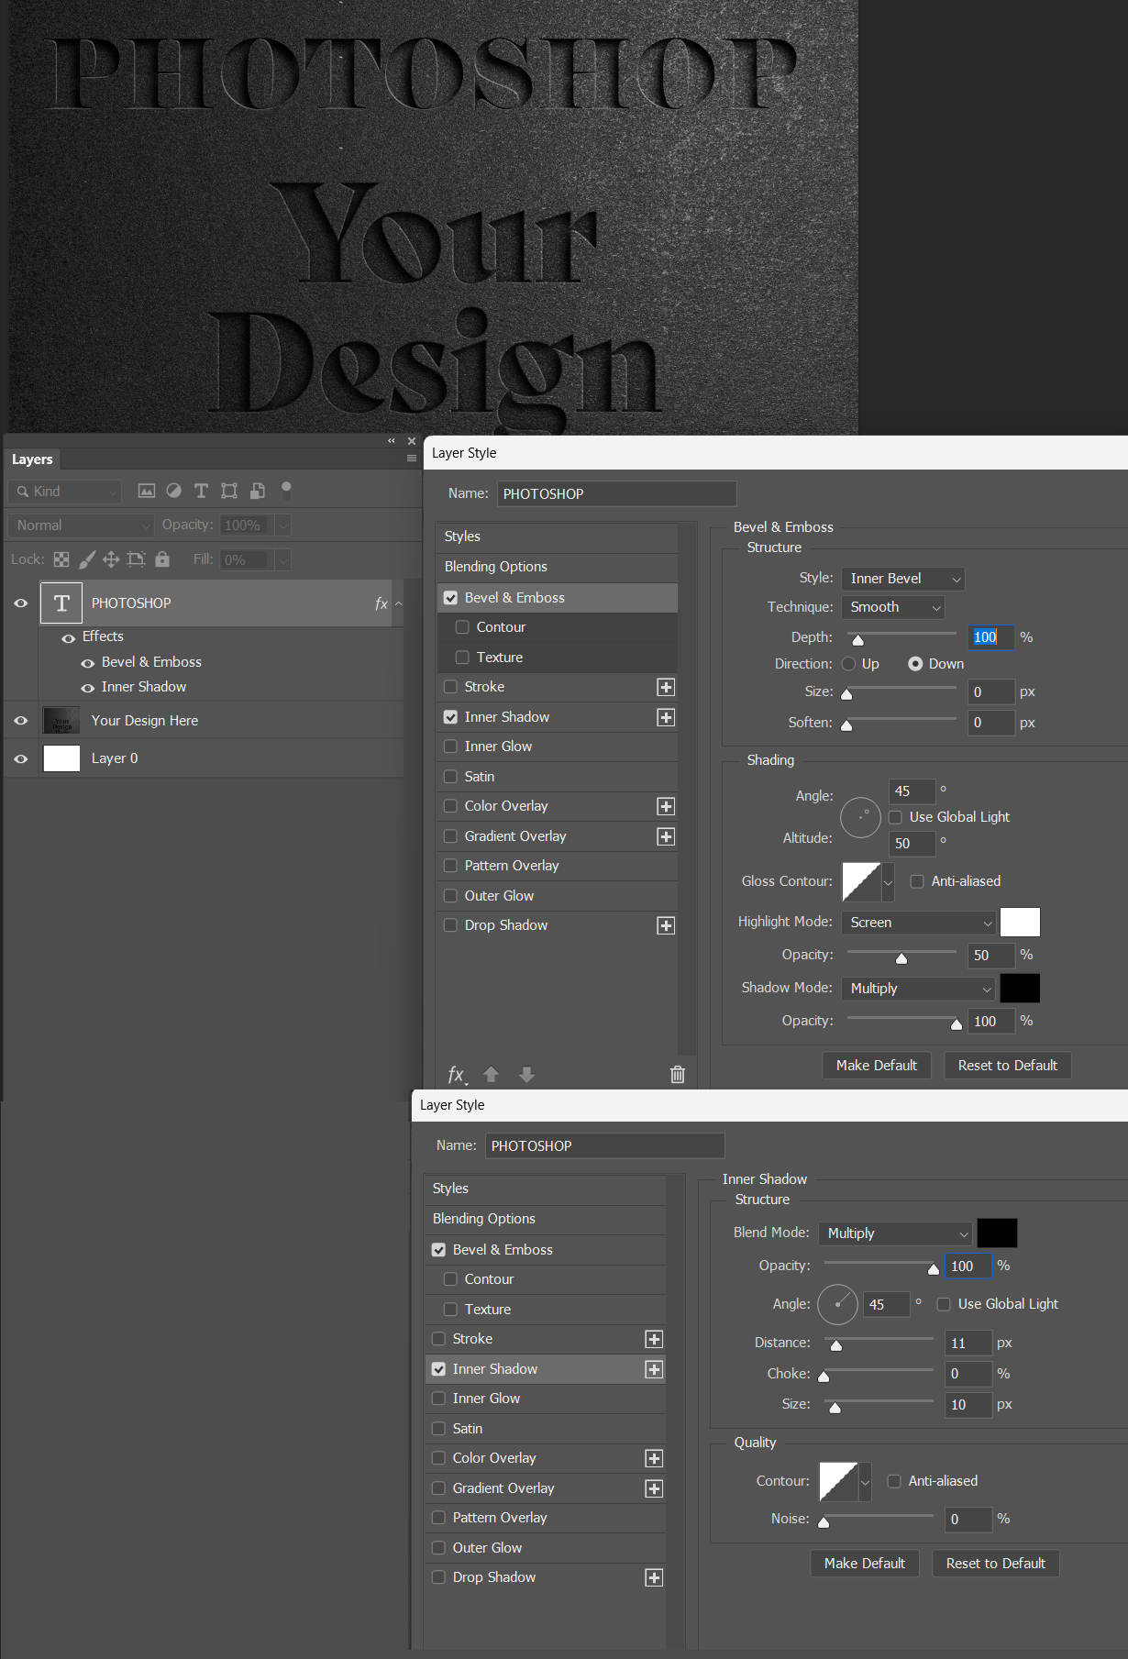Open the Blend Mode dropdown in Inner Shadow dialog
1128x1659 pixels.
point(895,1233)
